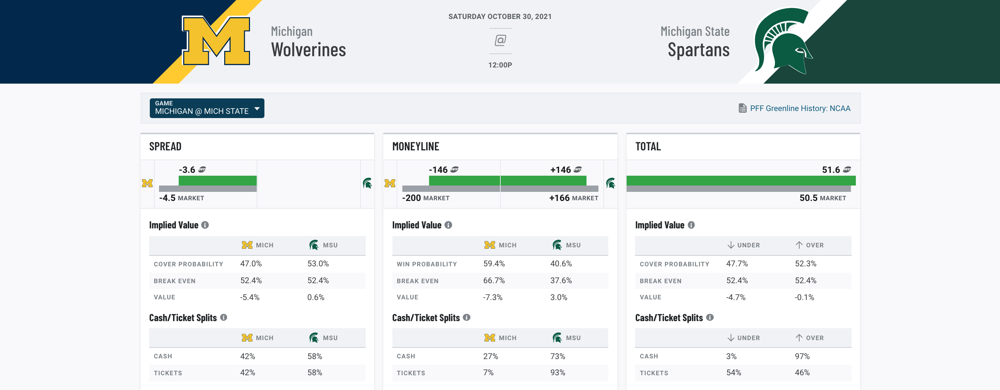This screenshot has width=1000, height=390.
Task: Click the -4.5 MARKET spread value
Action: 182,198
